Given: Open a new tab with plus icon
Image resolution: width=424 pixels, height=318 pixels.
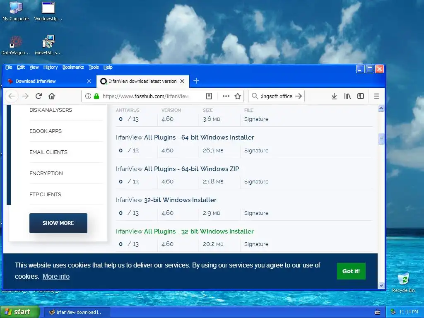Looking at the screenshot, I should [196, 81].
